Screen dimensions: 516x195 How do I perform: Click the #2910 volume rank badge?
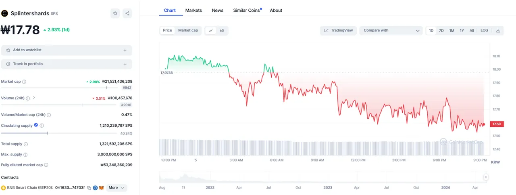point(126,105)
